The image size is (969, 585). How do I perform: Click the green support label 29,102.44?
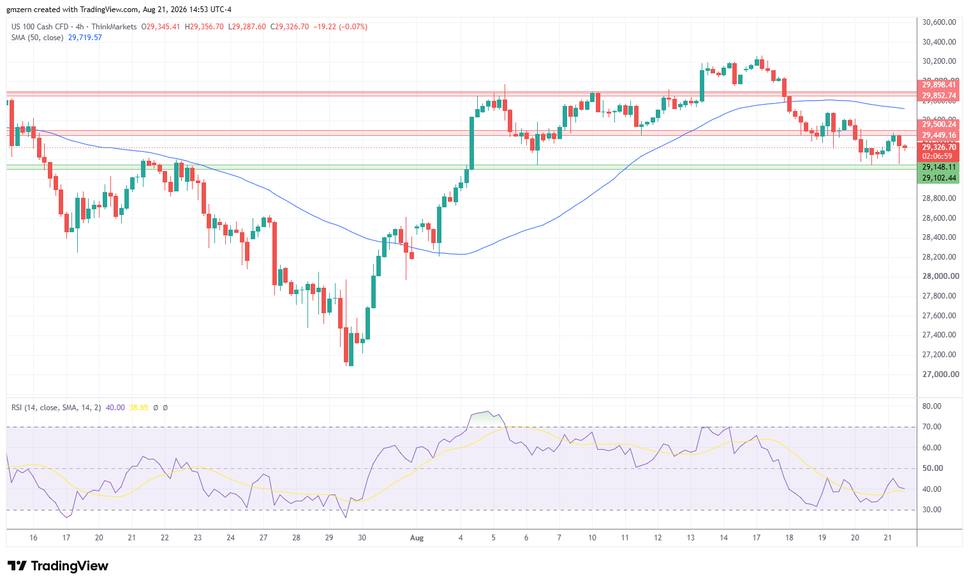coord(938,178)
